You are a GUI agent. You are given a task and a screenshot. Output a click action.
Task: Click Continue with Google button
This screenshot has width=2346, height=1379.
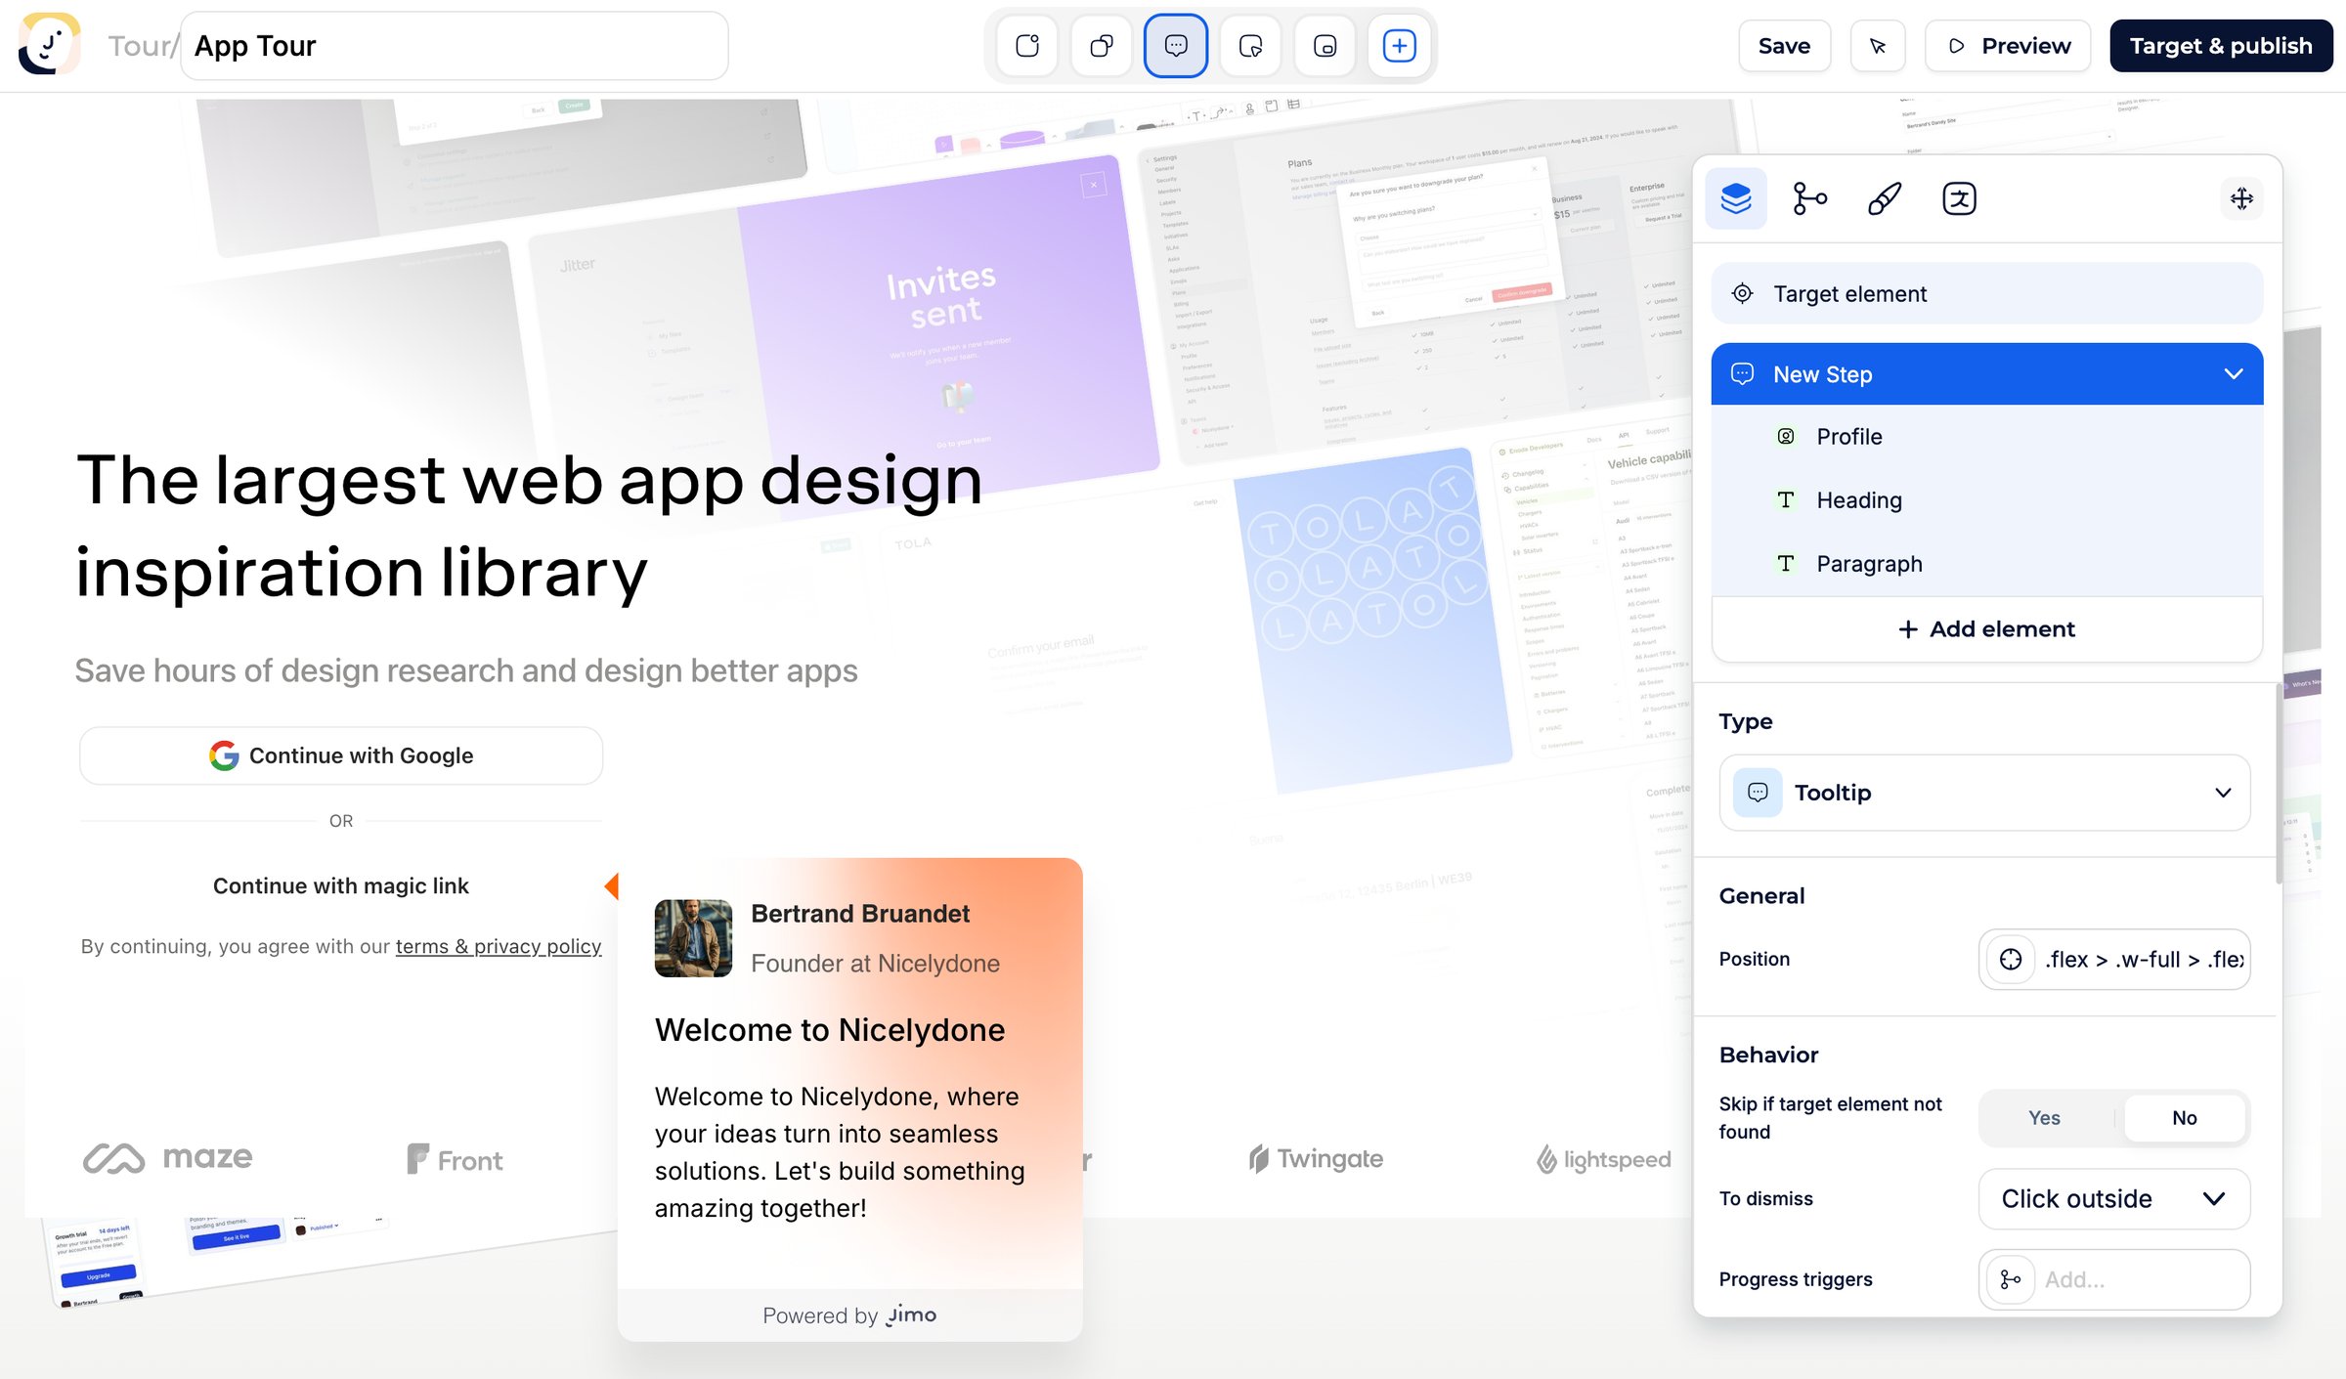tap(341, 755)
